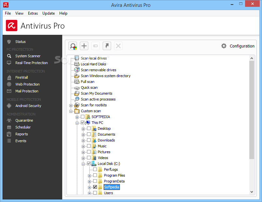This screenshot has width=262, height=202.
Task: Click FireWall flame icon
Action: point(9,77)
